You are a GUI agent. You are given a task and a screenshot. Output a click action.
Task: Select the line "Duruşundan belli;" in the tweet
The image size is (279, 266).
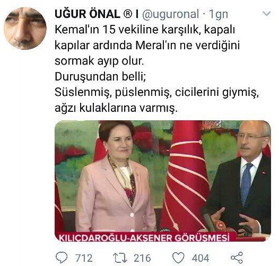click(x=100, y=77)
